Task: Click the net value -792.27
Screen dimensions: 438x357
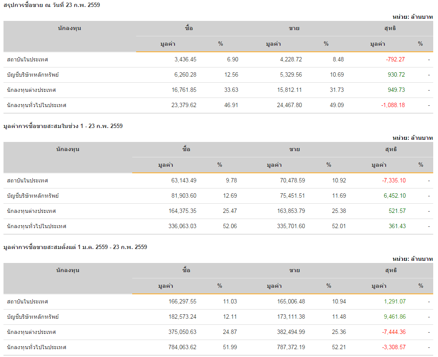Action: [x=395, y=59]
